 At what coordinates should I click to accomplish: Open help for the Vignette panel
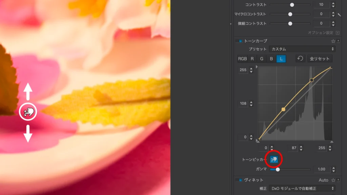338,180
